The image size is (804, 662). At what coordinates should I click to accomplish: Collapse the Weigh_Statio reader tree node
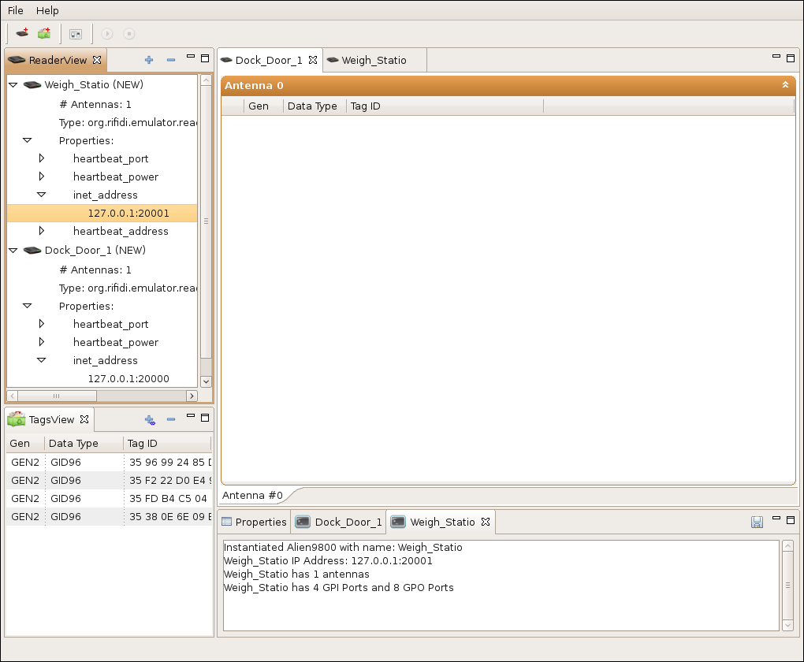(x=13, y=84)
